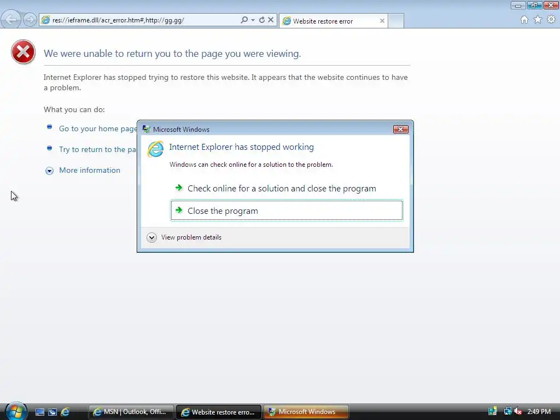The height and width of the screenshot is (420, 560).
Task: Expand More information section
Action: click(x=89, y=171)
